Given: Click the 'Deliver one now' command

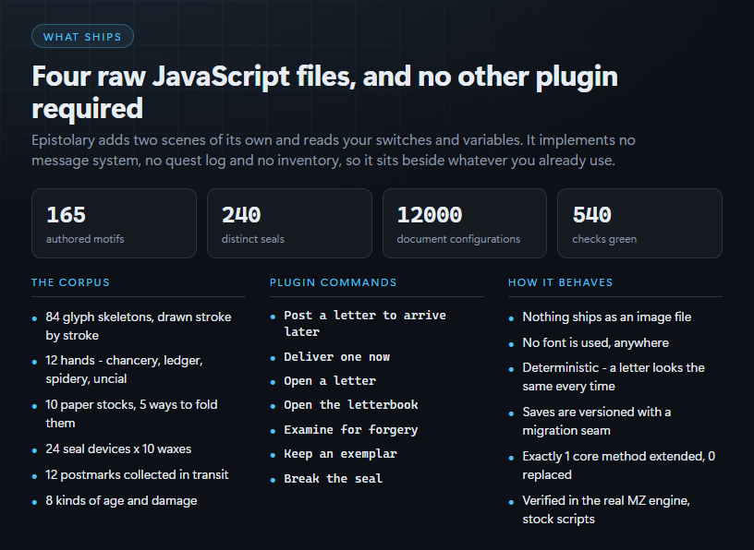Looking at the screenshot, I should tap(336, 357).
